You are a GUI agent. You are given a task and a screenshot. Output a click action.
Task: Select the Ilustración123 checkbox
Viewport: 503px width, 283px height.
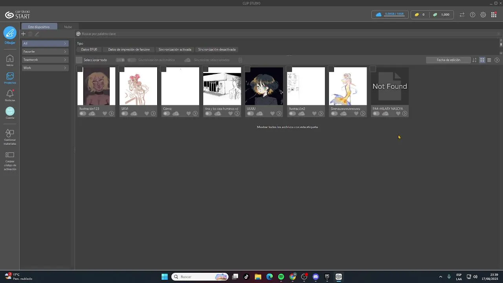[80, 69]
